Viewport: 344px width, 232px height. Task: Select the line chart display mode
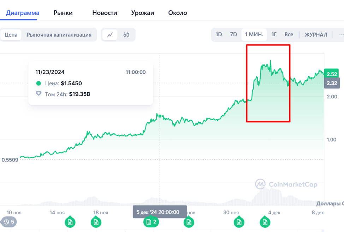110,35
